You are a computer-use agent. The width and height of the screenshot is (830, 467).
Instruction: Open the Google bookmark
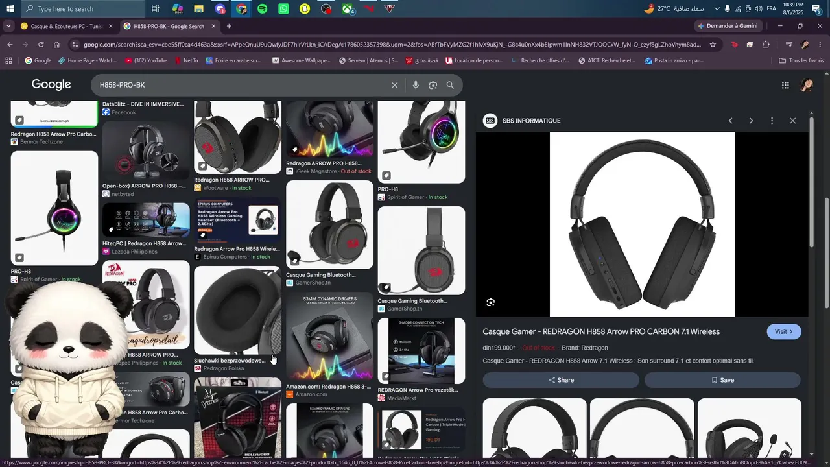pos(38,60)
